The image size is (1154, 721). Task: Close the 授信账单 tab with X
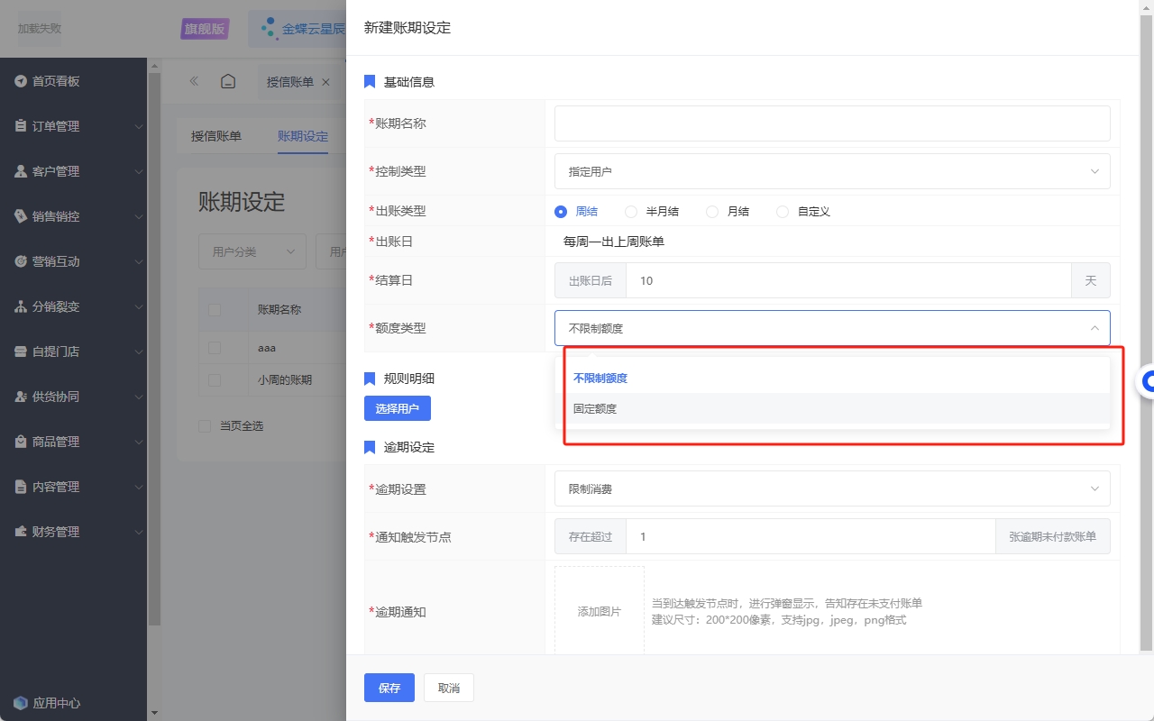(325, 82)
